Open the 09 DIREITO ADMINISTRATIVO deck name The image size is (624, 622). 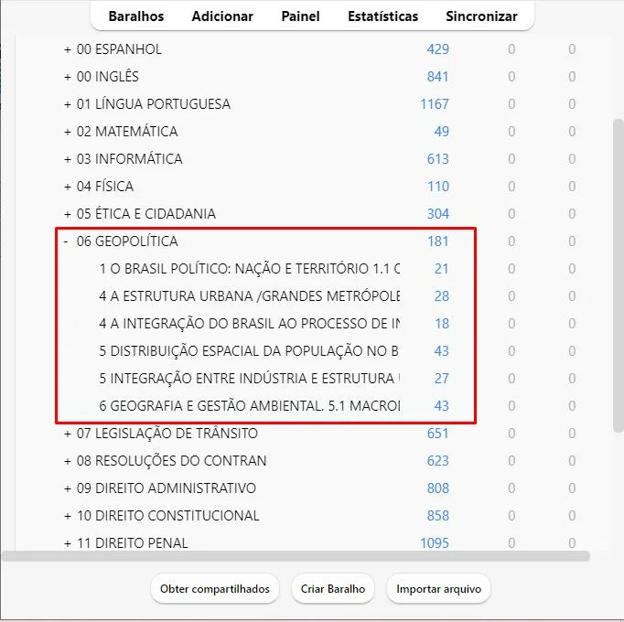[x=167, y=488]
